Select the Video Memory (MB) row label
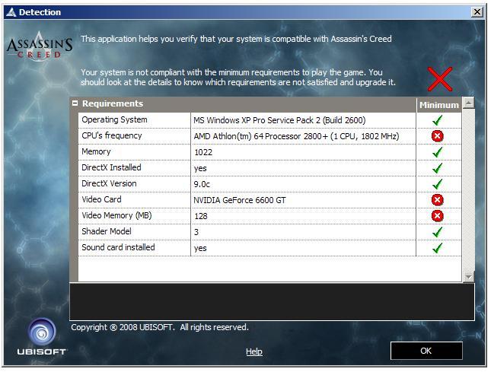The width and height of the screenshot is (491, 372). pos(116,215)
